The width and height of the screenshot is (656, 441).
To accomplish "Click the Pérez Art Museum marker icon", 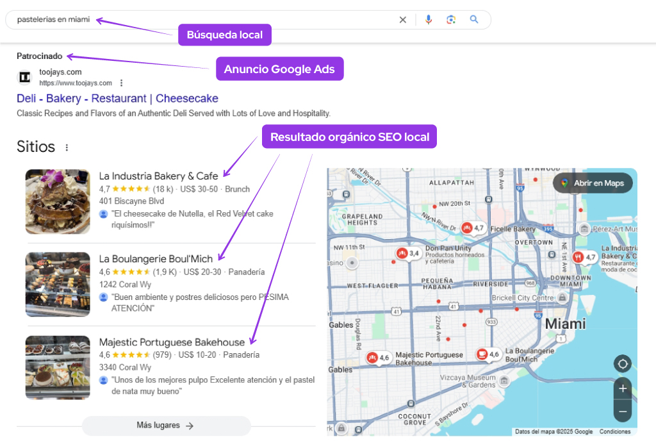I will (x=584, y=229).
